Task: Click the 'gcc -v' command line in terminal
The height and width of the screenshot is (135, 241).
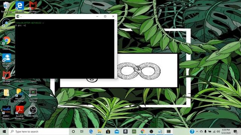Action: (x=21, y=25)
